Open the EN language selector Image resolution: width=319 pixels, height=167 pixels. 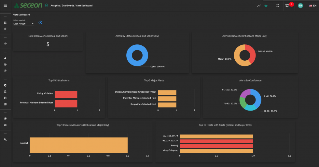pos(312,6)
